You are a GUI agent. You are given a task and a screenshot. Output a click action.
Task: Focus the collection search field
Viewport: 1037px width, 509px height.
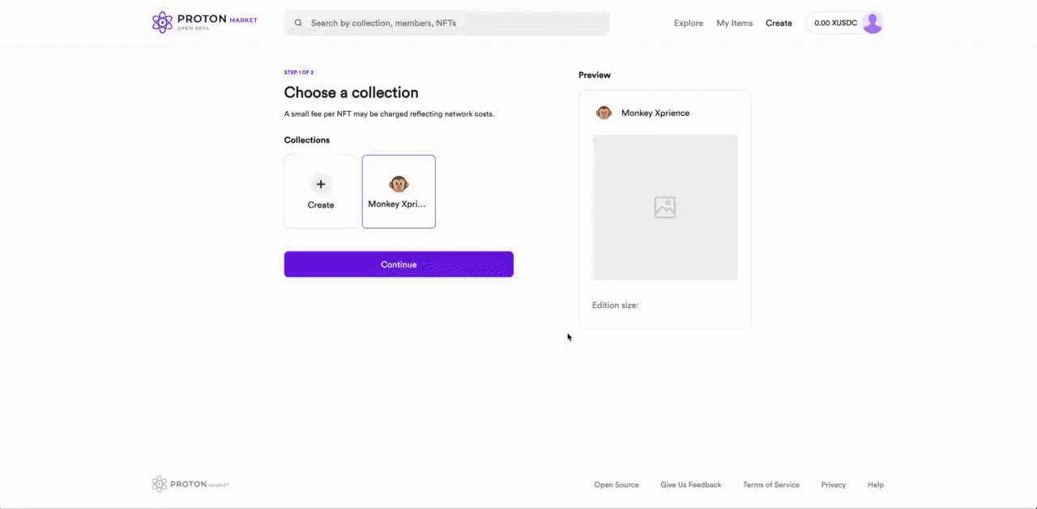coord(454,24)
